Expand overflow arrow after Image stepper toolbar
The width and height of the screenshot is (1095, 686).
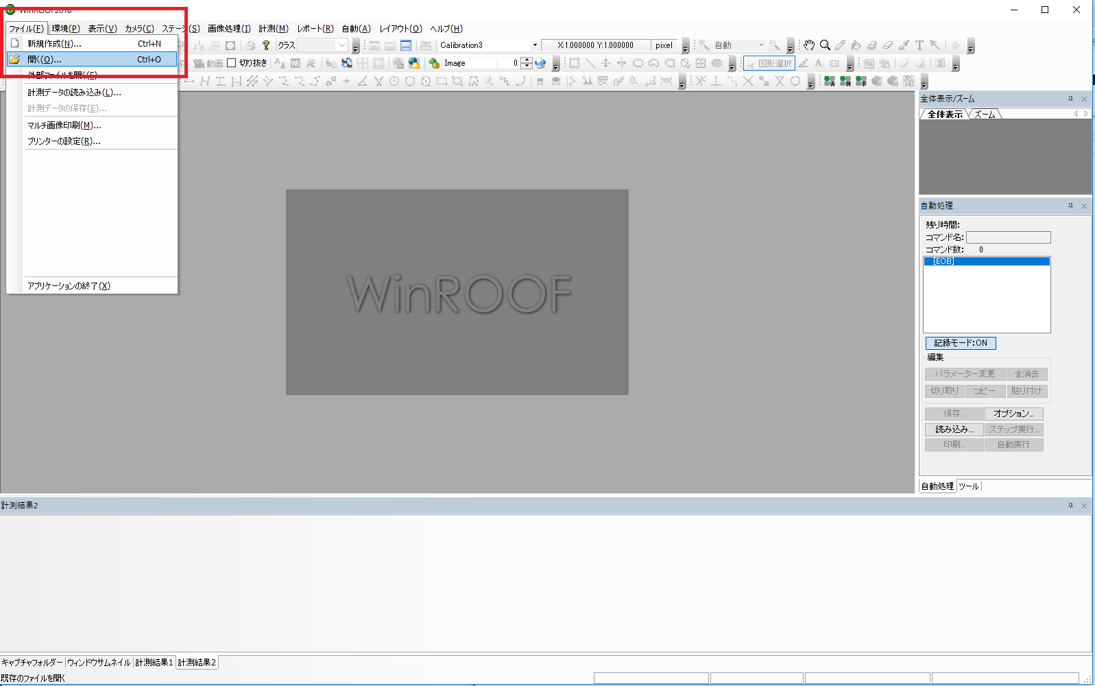(556, 64)
